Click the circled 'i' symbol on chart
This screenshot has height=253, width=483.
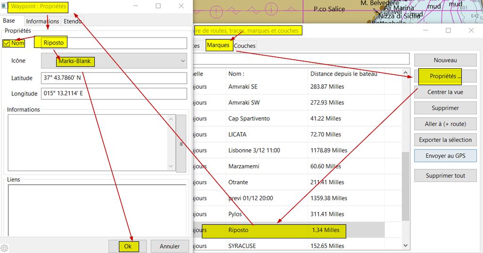tap(271, 8)
